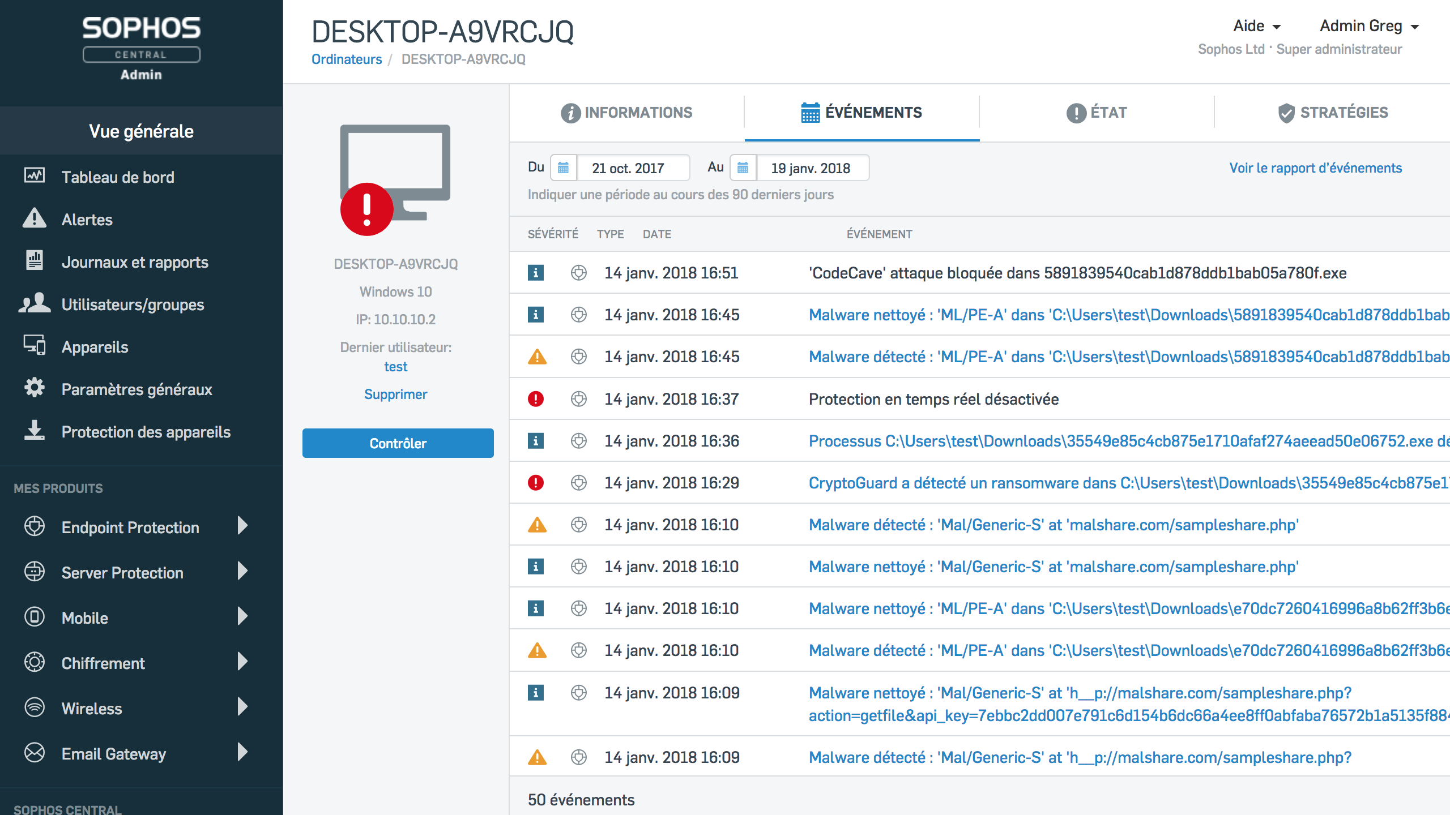Click the Au date field 19 janv. 2018

[813, 168]
